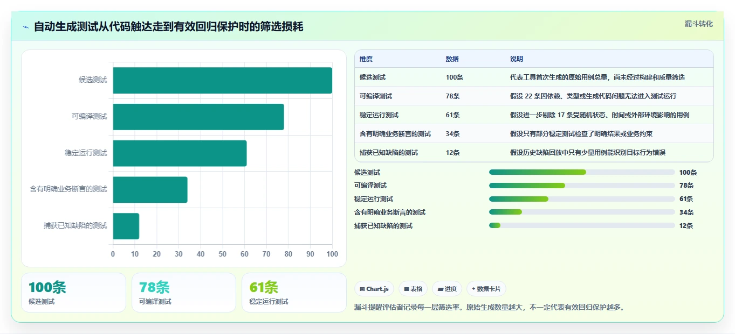
Task: Click the progress bar showing 61条
Action: tap(582, 199)
